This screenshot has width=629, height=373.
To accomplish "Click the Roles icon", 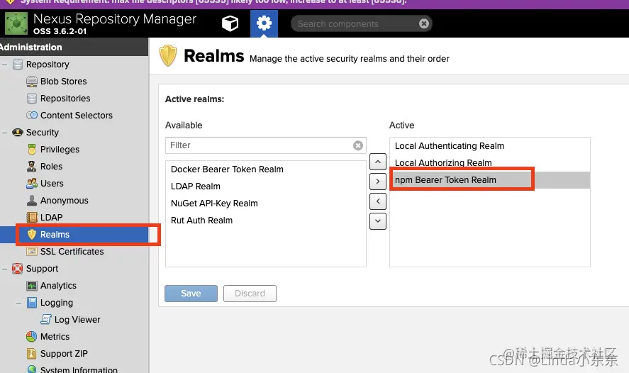I will tap(32, 167).
